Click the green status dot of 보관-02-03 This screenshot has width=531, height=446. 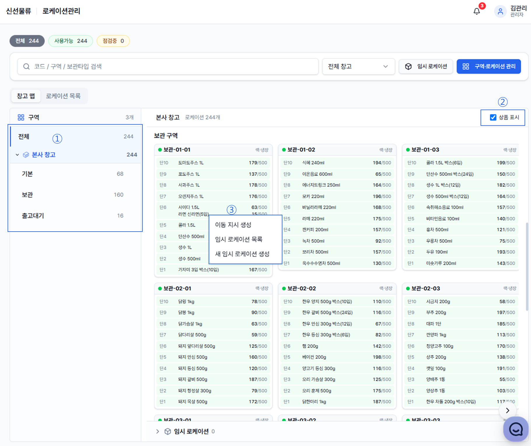(408, 288)
